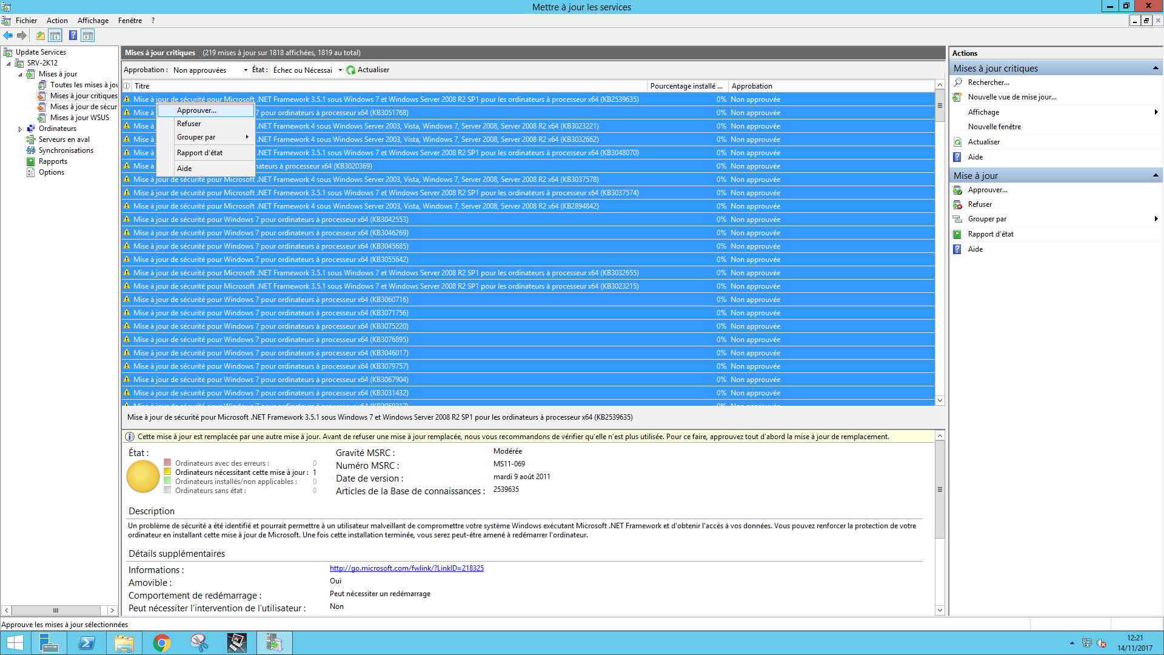Sort by the Titre column header

(x=389, y=86)
